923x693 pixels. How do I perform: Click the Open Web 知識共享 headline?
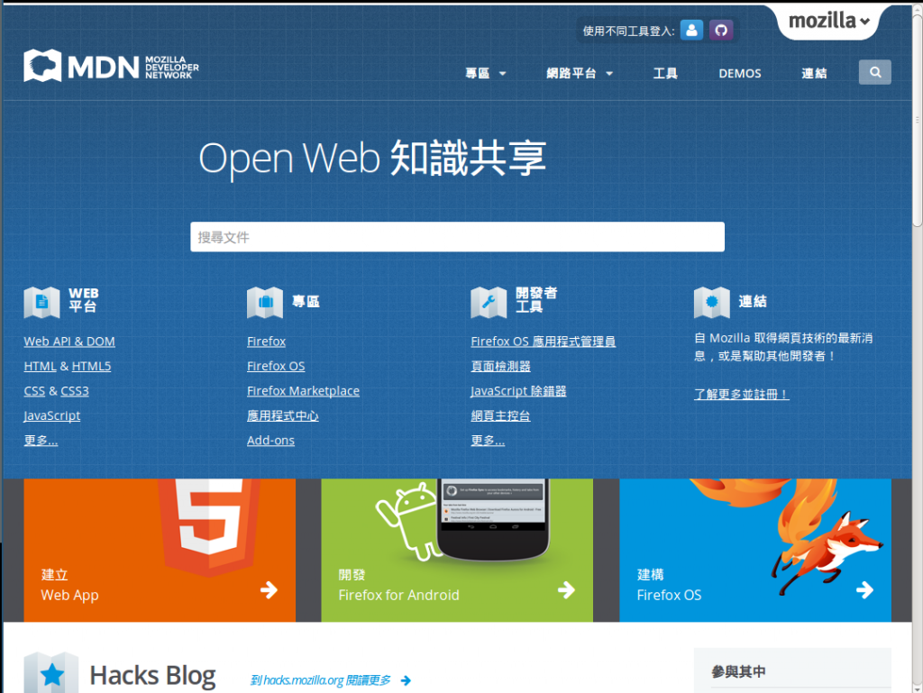pos(372,159)
